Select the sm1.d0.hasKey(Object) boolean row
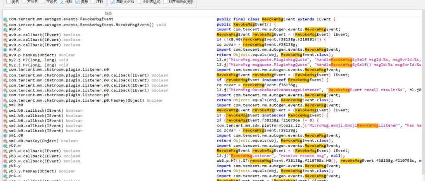The image size is (425, 181). pos(43,141)
